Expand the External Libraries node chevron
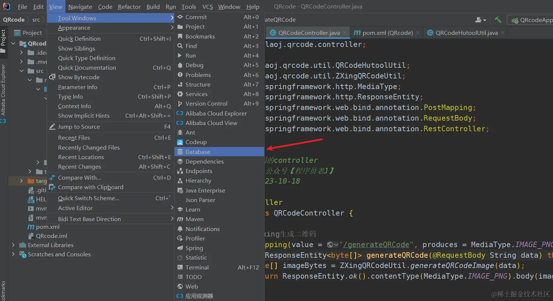This screenshot has height=301, width=553. (13, 245)
